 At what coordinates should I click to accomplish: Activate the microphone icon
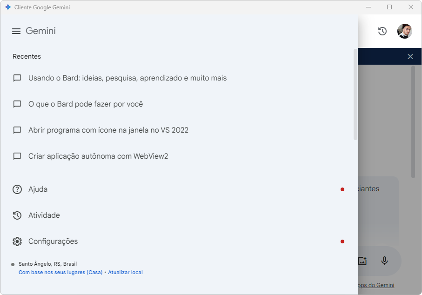click(x=384, y=261)
